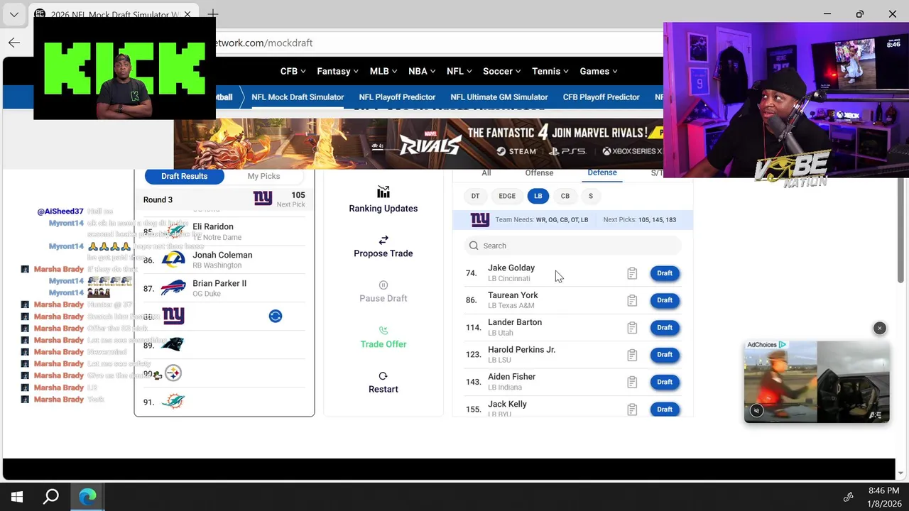Screen dimensions: 909x511
Task: Draft Aiden Fisher
Action: point(665,382)
